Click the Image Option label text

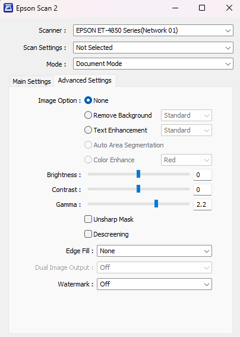click(x=59, y=100)
